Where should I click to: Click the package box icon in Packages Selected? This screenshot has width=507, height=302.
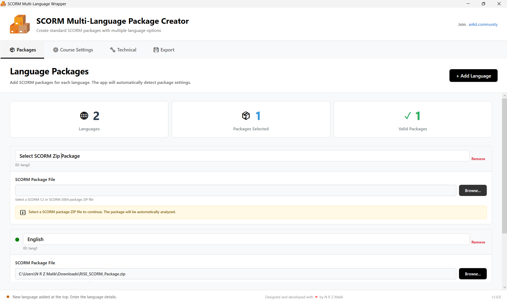(x=246, y=116)
